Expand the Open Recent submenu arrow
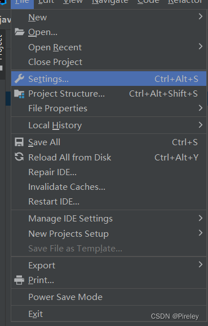 [x=200, y=46]
